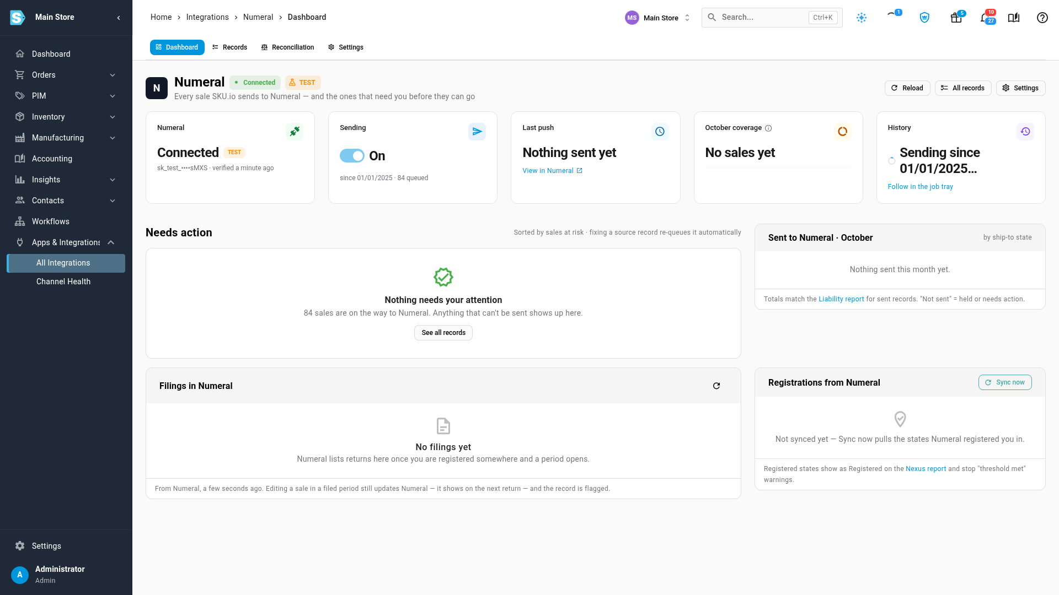1059x595 pixels.
Task: Toggle the Sending switch off
Action: click(x=352, y=156)
